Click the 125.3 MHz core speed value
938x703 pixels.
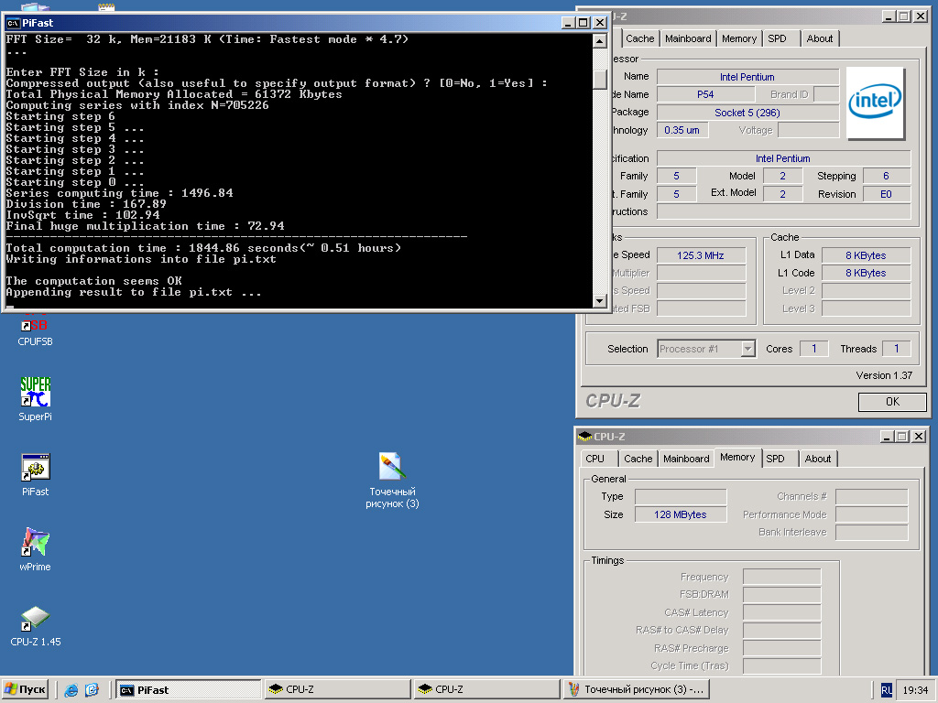click(x=701, y=256)
